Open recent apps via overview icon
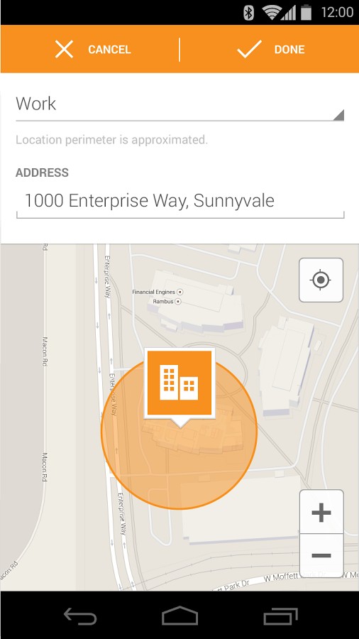Screen dimensions: 359x639 (280, 616)
